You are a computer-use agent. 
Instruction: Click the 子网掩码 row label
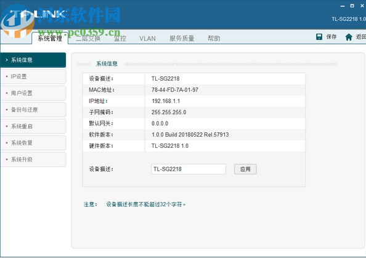click(101, 112)
